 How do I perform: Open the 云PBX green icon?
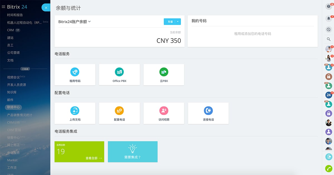click(x=164, y=72)
